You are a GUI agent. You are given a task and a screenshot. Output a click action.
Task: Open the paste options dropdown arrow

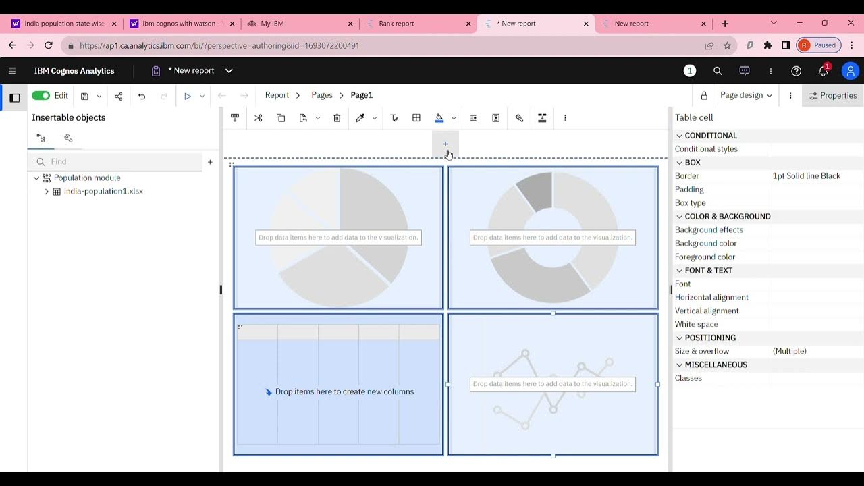pos(317,118)
